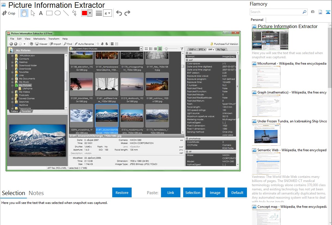Open the Graph (mathematics) snapshot title
The width and height of the screenshot is (332, 225).
292,92
